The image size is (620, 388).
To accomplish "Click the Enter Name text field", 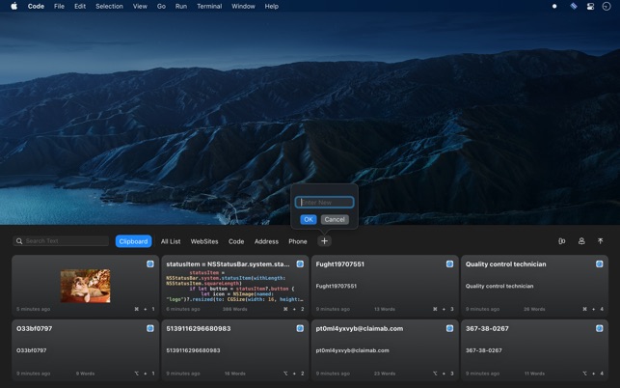I will (325, 203).
